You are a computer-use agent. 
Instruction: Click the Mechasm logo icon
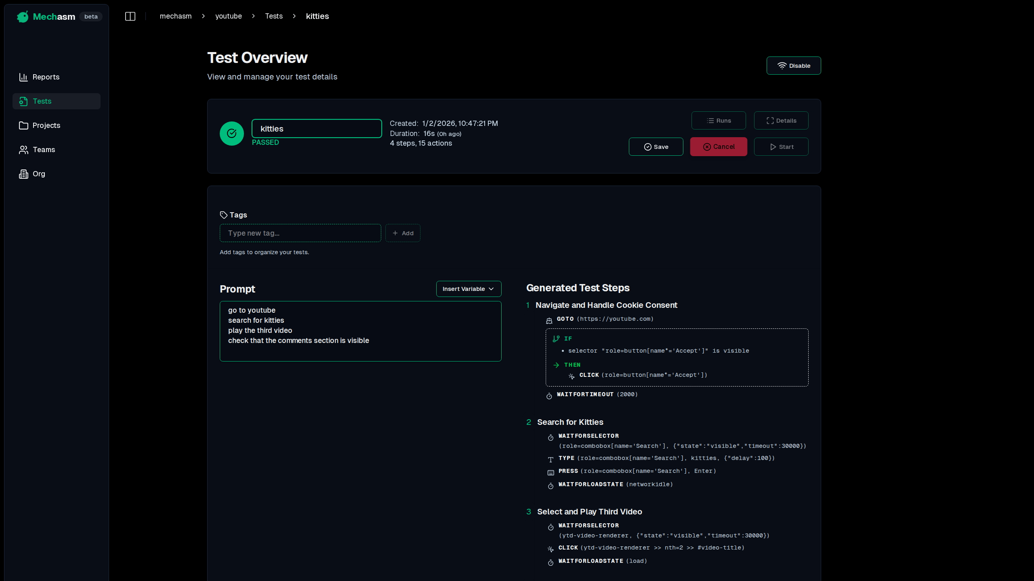(23, 17)
